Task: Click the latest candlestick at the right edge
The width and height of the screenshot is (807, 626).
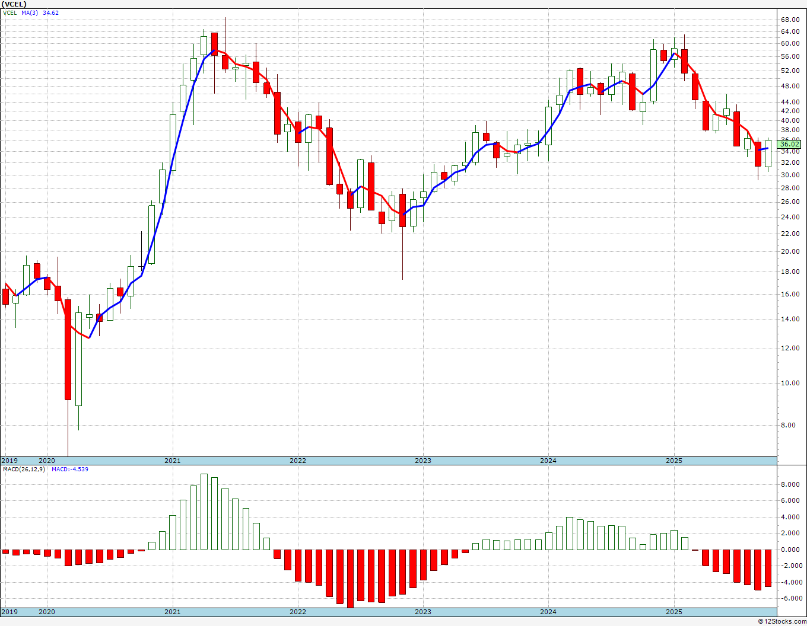Action: [x=768, y=153]
